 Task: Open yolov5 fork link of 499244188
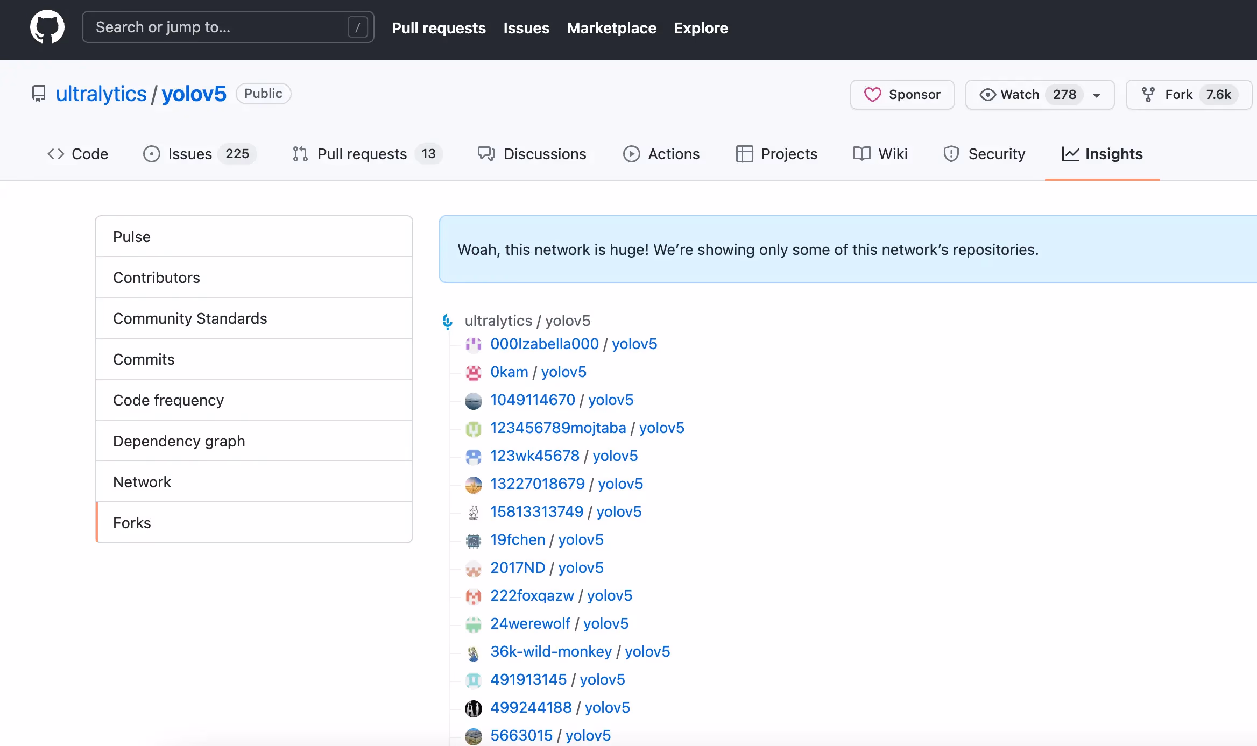(607, 708)
